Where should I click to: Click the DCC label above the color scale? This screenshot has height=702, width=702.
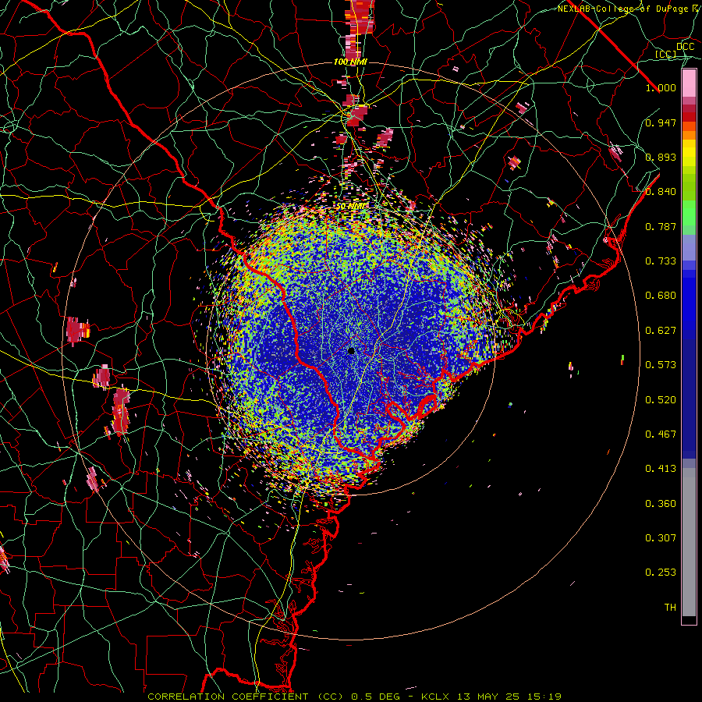tap(685, 47)
